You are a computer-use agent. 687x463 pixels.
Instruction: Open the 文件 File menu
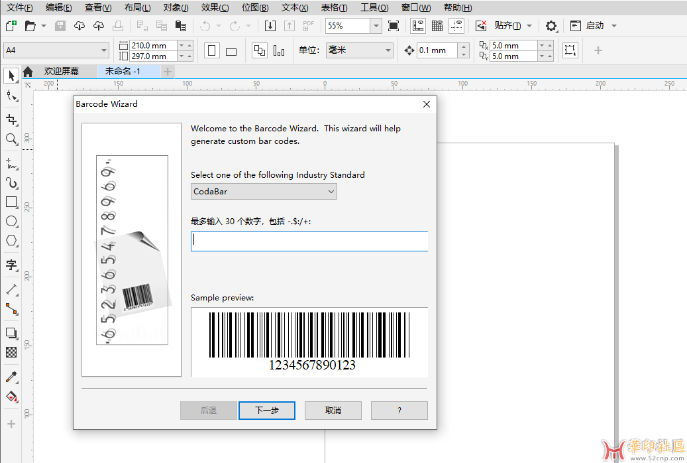pyautogui.click(x=20, y=7)
